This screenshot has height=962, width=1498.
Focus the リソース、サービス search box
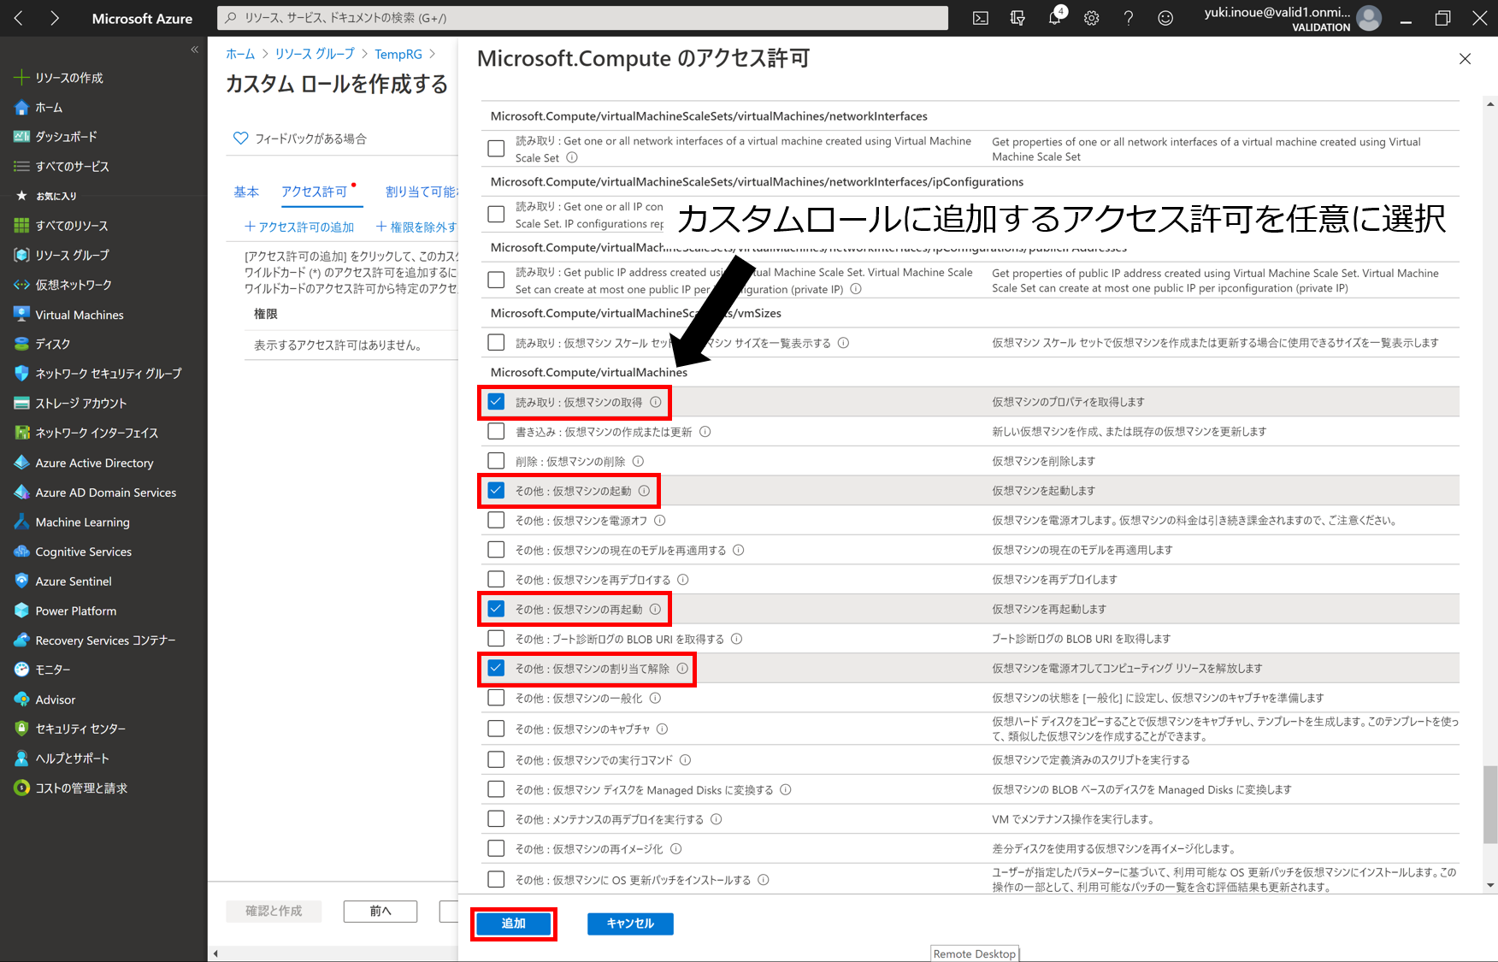(582, 18)
